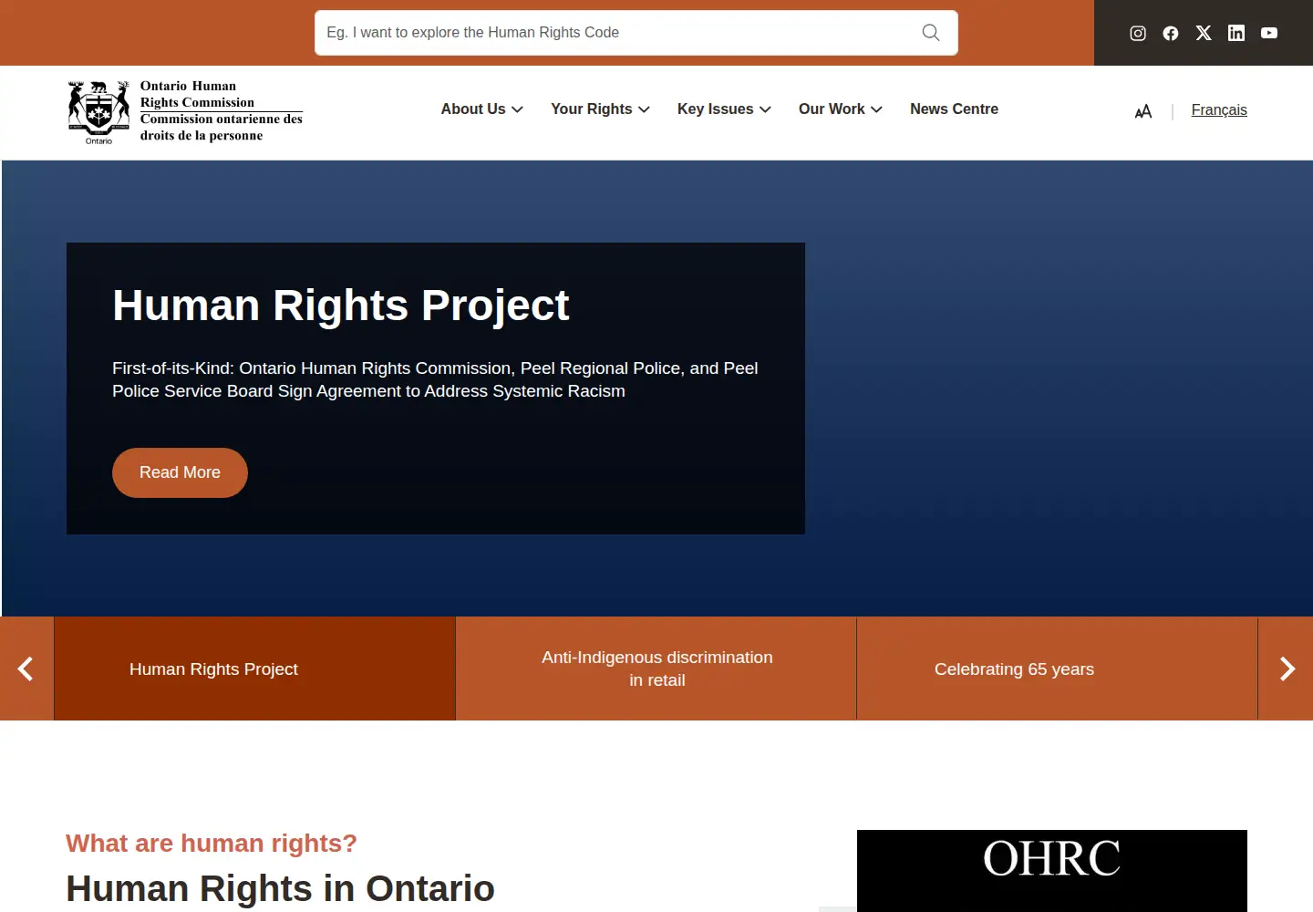The width and height of the screenshot is (1313, 912).
Task: Click the 'First-of-its-Kind' slide description text
Action: 435,379
